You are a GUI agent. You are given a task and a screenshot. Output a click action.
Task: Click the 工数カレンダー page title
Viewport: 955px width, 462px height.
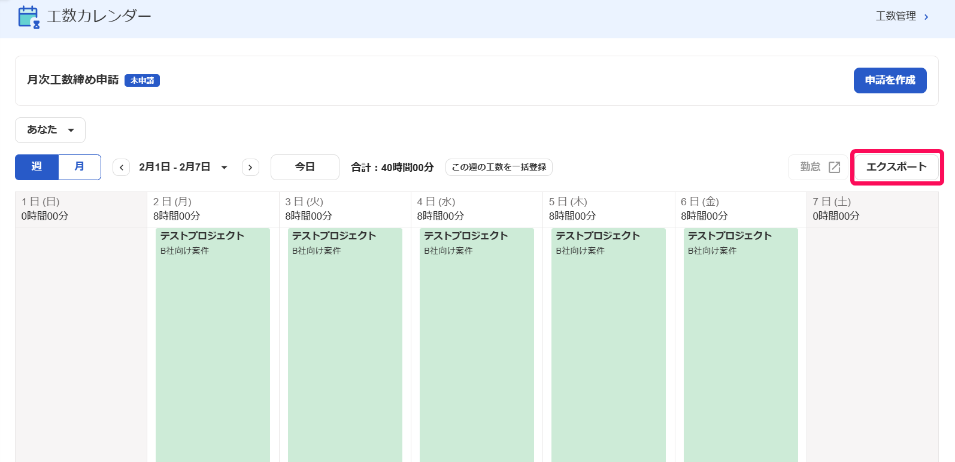99,16
